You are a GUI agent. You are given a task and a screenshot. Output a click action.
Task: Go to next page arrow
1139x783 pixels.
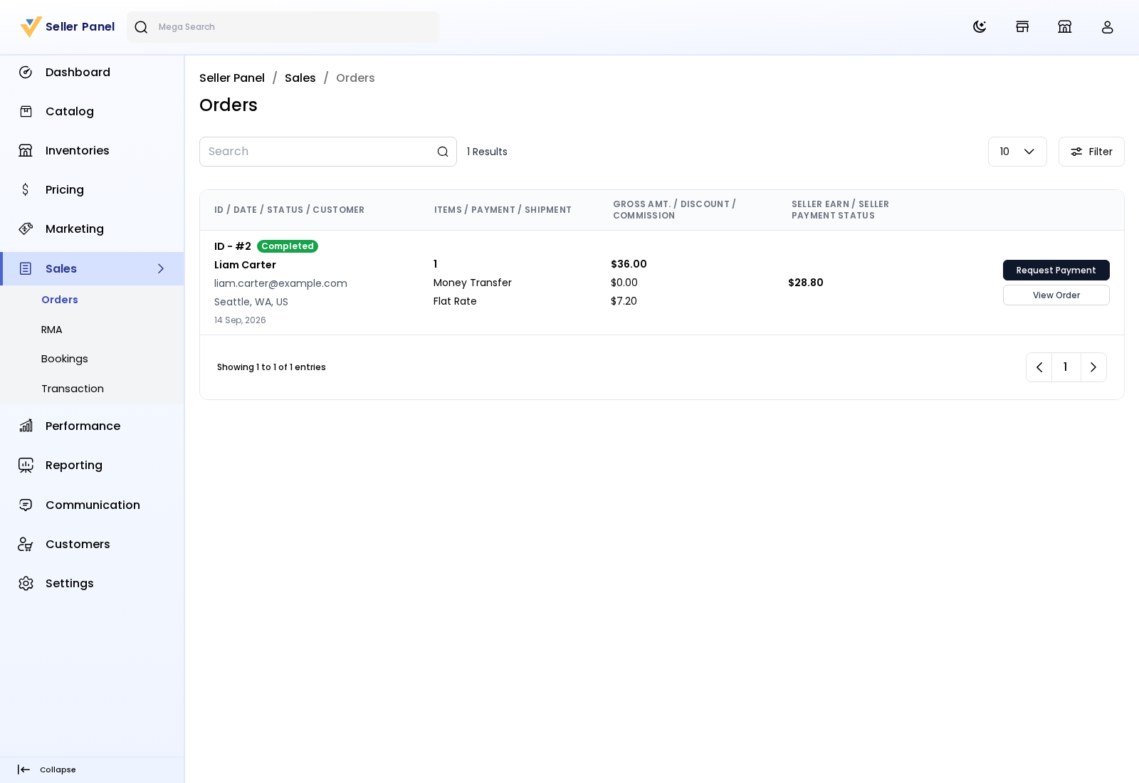pyautogui.click(x=1093, y=367)
